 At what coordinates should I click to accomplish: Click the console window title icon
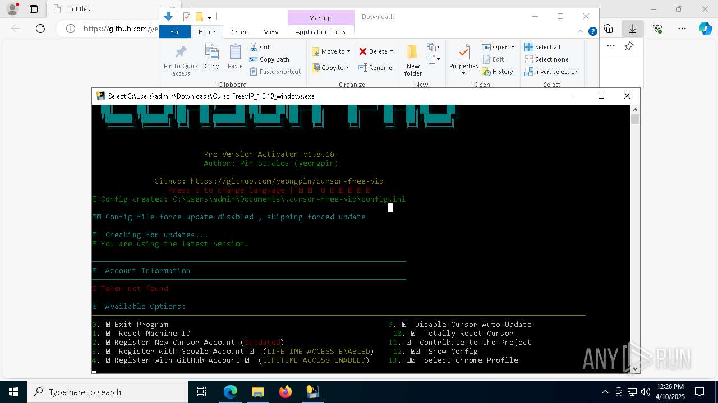coord(101,96)
